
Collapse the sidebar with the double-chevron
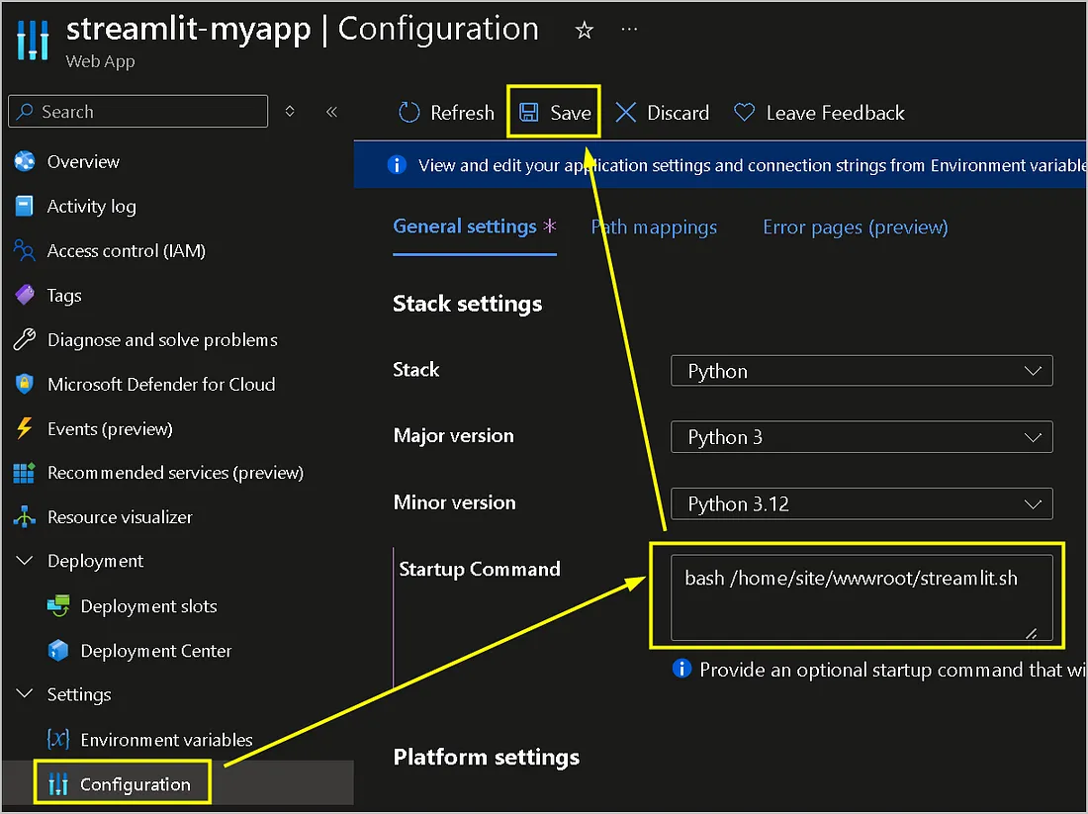tap(331, 112)
